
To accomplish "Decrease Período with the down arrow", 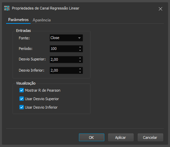I will [x=80, y=50].
